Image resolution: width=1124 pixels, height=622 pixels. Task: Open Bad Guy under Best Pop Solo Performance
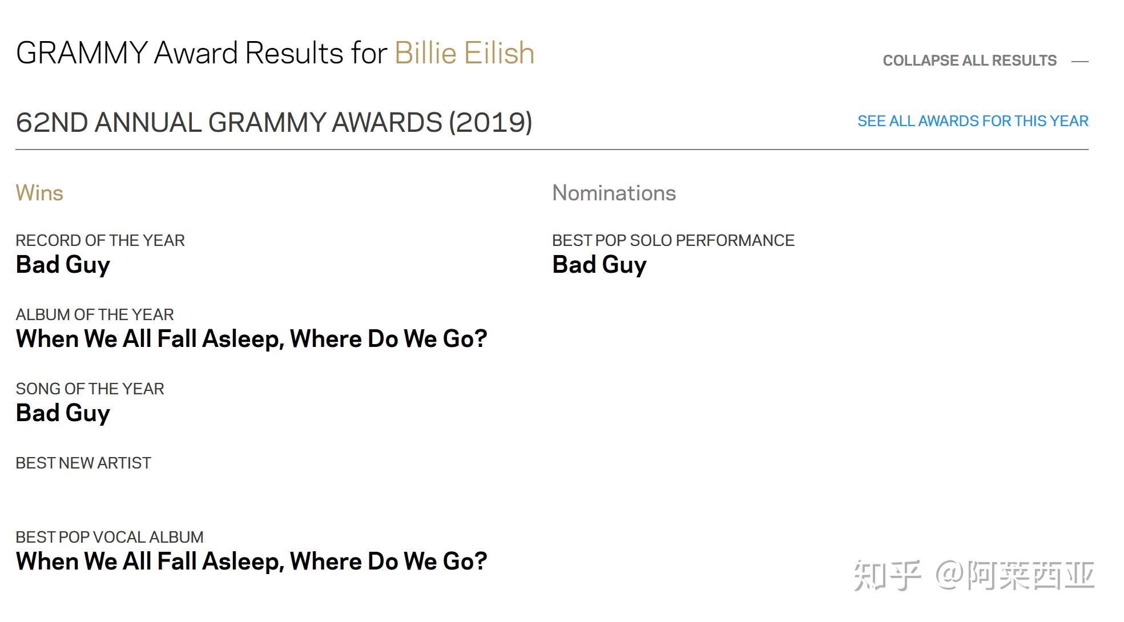(599, 265)
